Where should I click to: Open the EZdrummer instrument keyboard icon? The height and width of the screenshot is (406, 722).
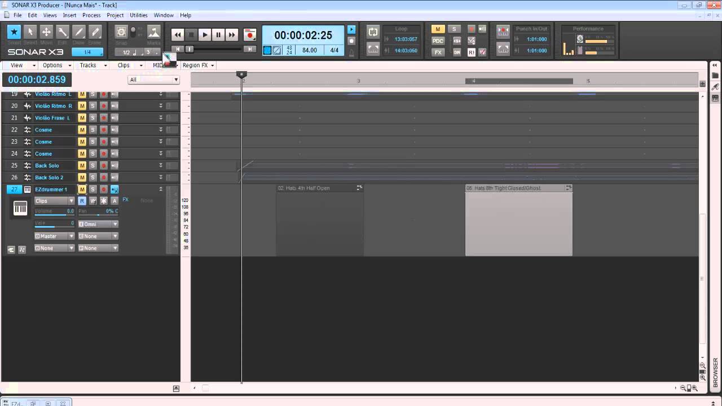pyautogui.click(x=20, y=208)
